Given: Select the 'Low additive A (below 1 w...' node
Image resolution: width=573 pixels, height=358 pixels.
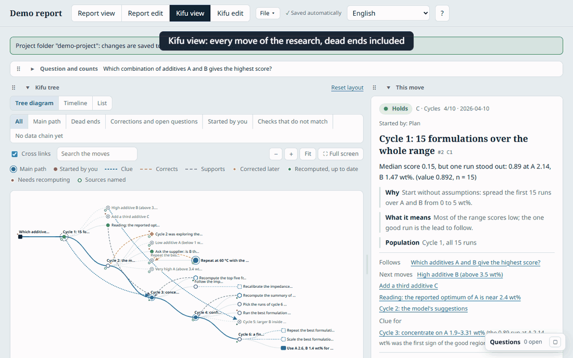Looking at the screenshot, I should (152, 242).
